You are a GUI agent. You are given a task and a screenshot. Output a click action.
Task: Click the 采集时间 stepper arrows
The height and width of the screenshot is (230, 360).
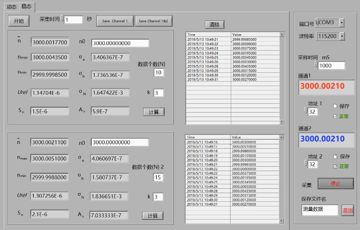[x=62, y=19]
